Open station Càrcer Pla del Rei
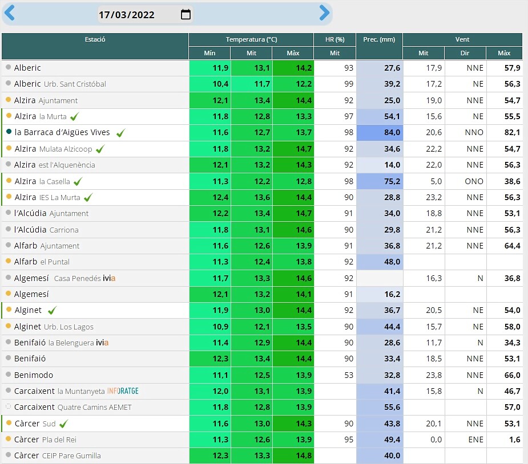528x464 pixels. pos(45,439)
